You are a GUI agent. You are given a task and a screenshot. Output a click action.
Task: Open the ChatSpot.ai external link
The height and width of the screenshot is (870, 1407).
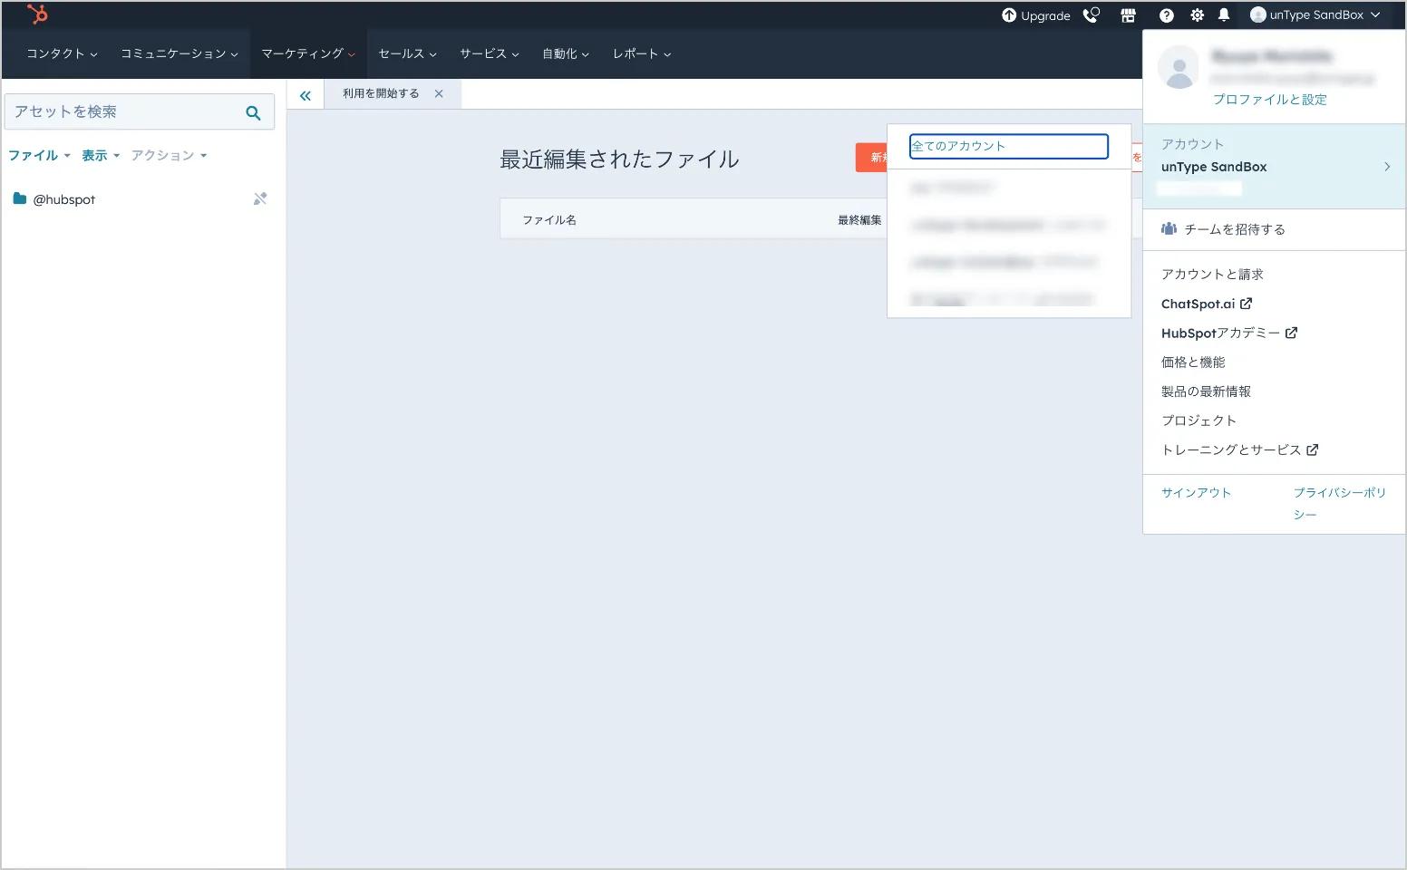(x=1207, y=304)
